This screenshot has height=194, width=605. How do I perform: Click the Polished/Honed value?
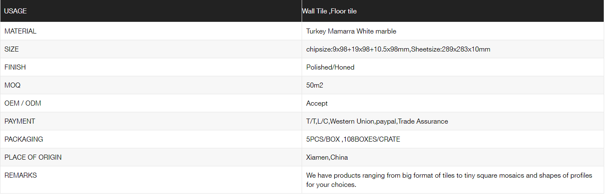click(330, 67)
